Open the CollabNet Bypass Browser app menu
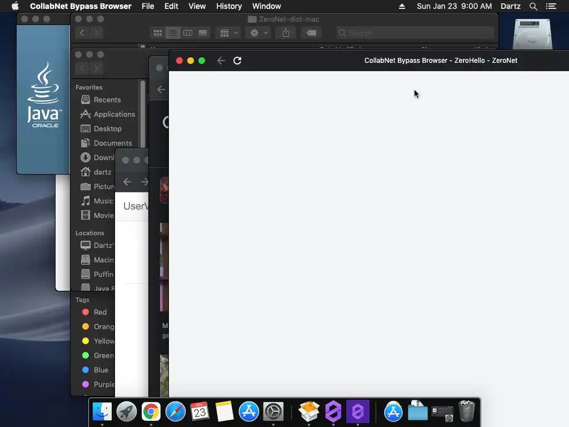 pos(81,6)
